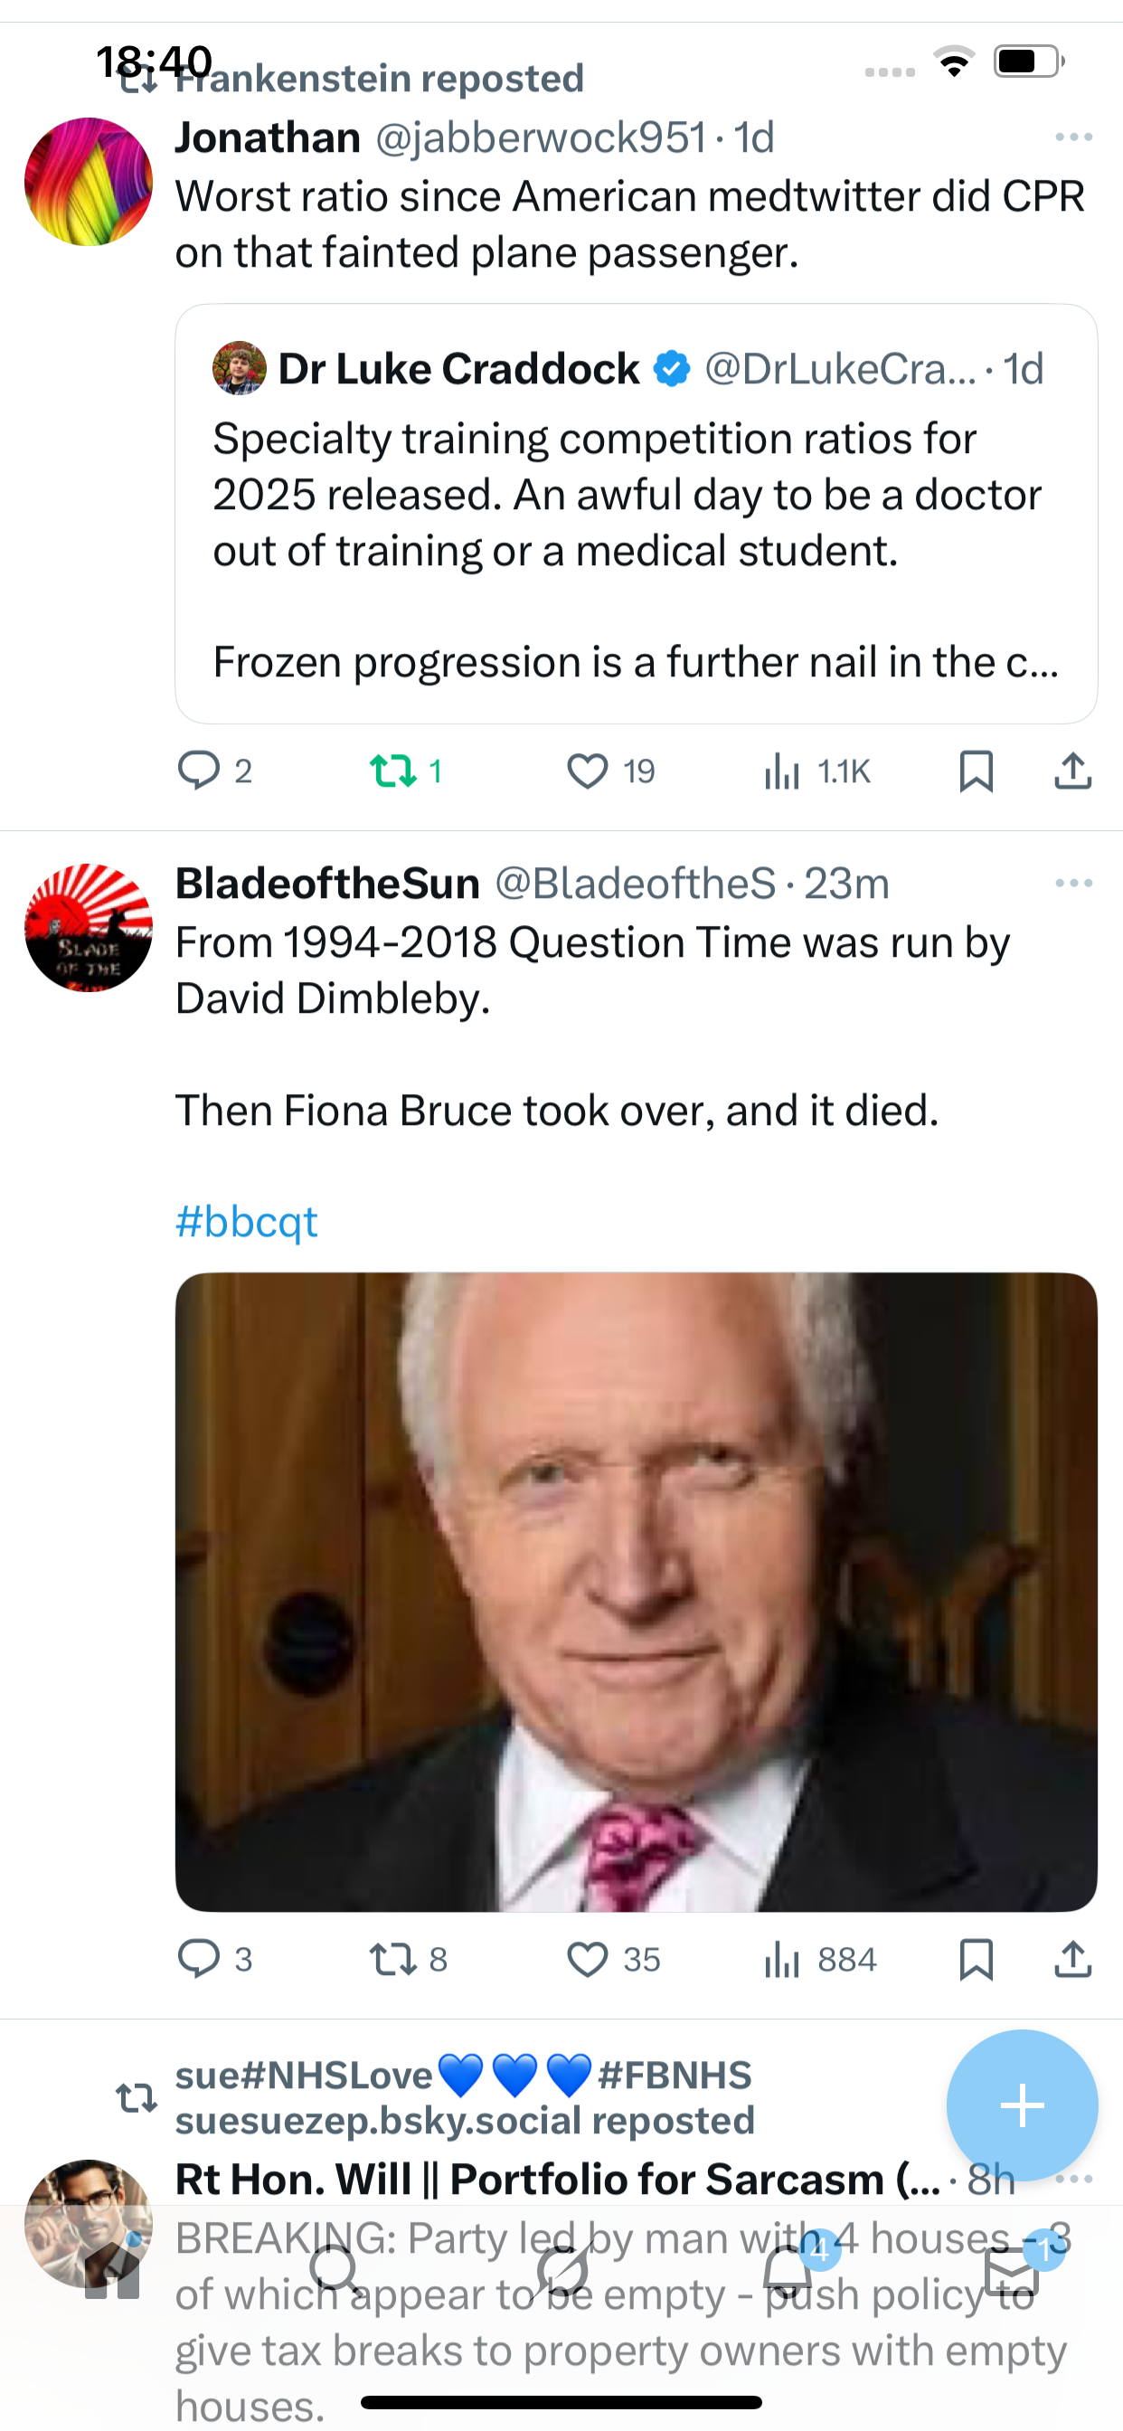The width and height of the screenshot is (1123, 2431).
Task: Tap the compose new post button
Action: 1022,2105
